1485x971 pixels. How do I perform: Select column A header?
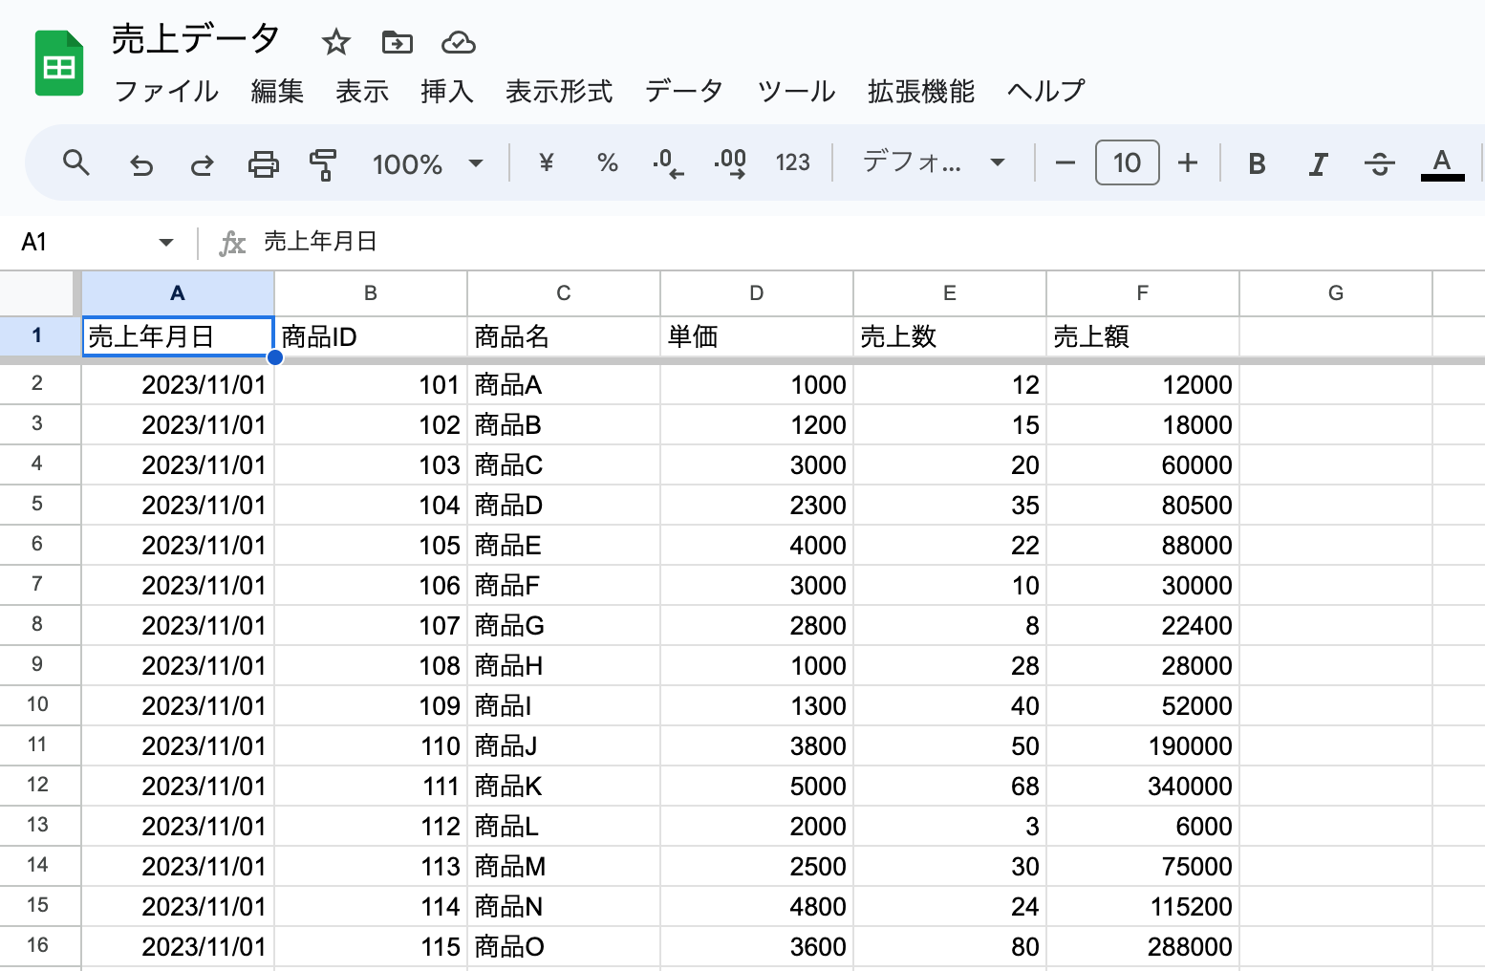(x=178, y=293)
